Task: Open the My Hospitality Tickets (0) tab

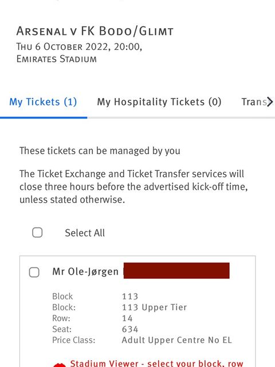Action: pyautogui.click(x=159, y=102)
